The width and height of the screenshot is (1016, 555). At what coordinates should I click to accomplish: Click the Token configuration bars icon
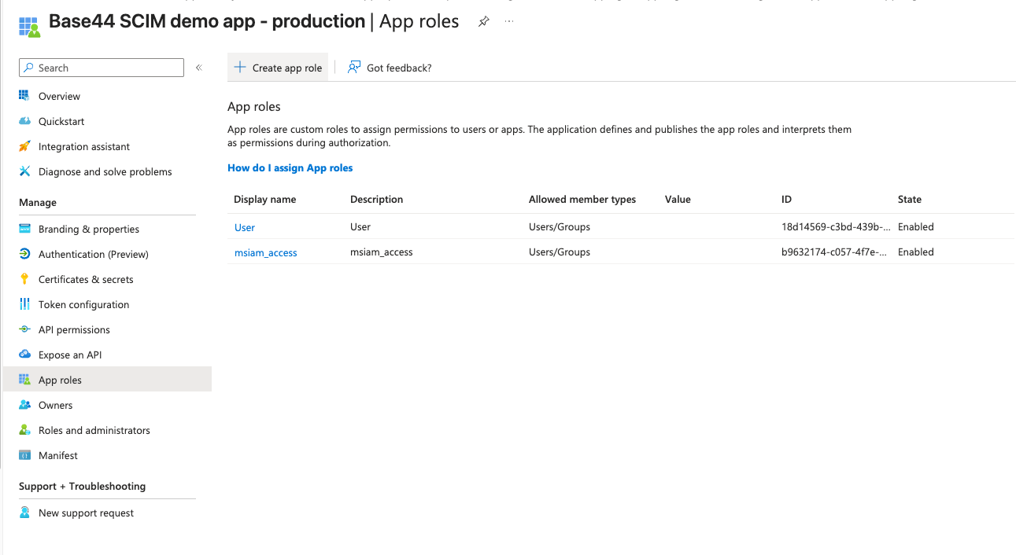pos(24,304)
